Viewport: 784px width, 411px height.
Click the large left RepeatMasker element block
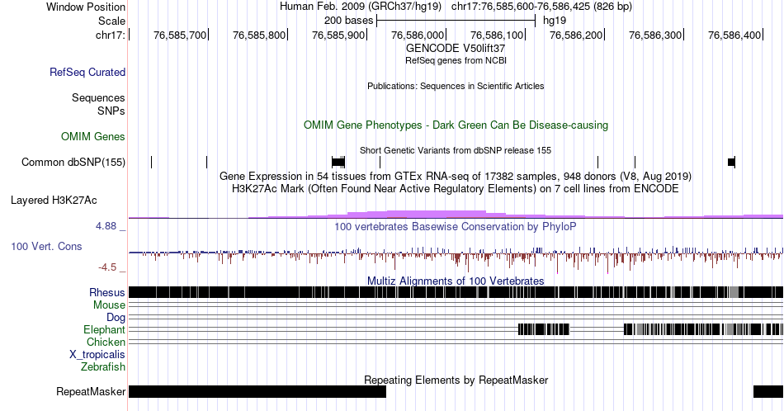coord(257,391)
